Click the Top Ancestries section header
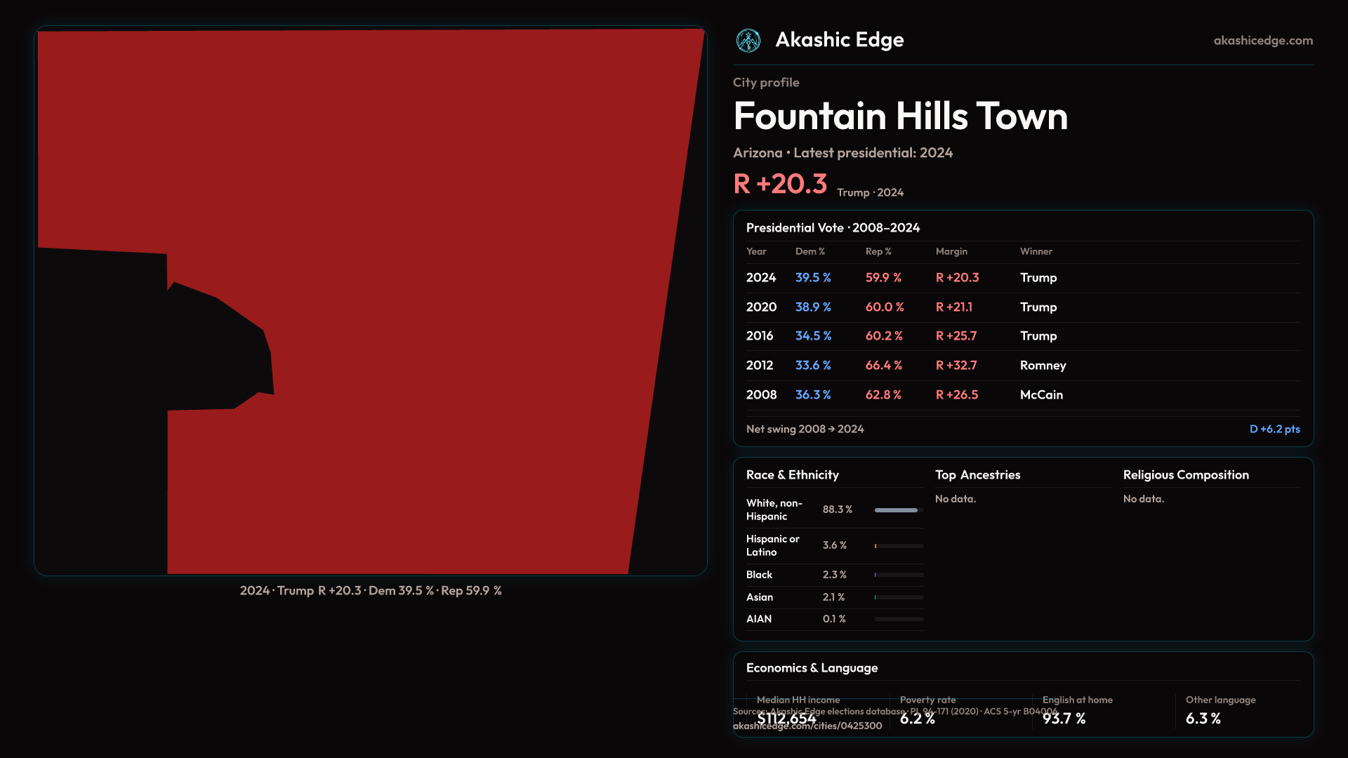1348x758 pixels. tap(977, 475)
